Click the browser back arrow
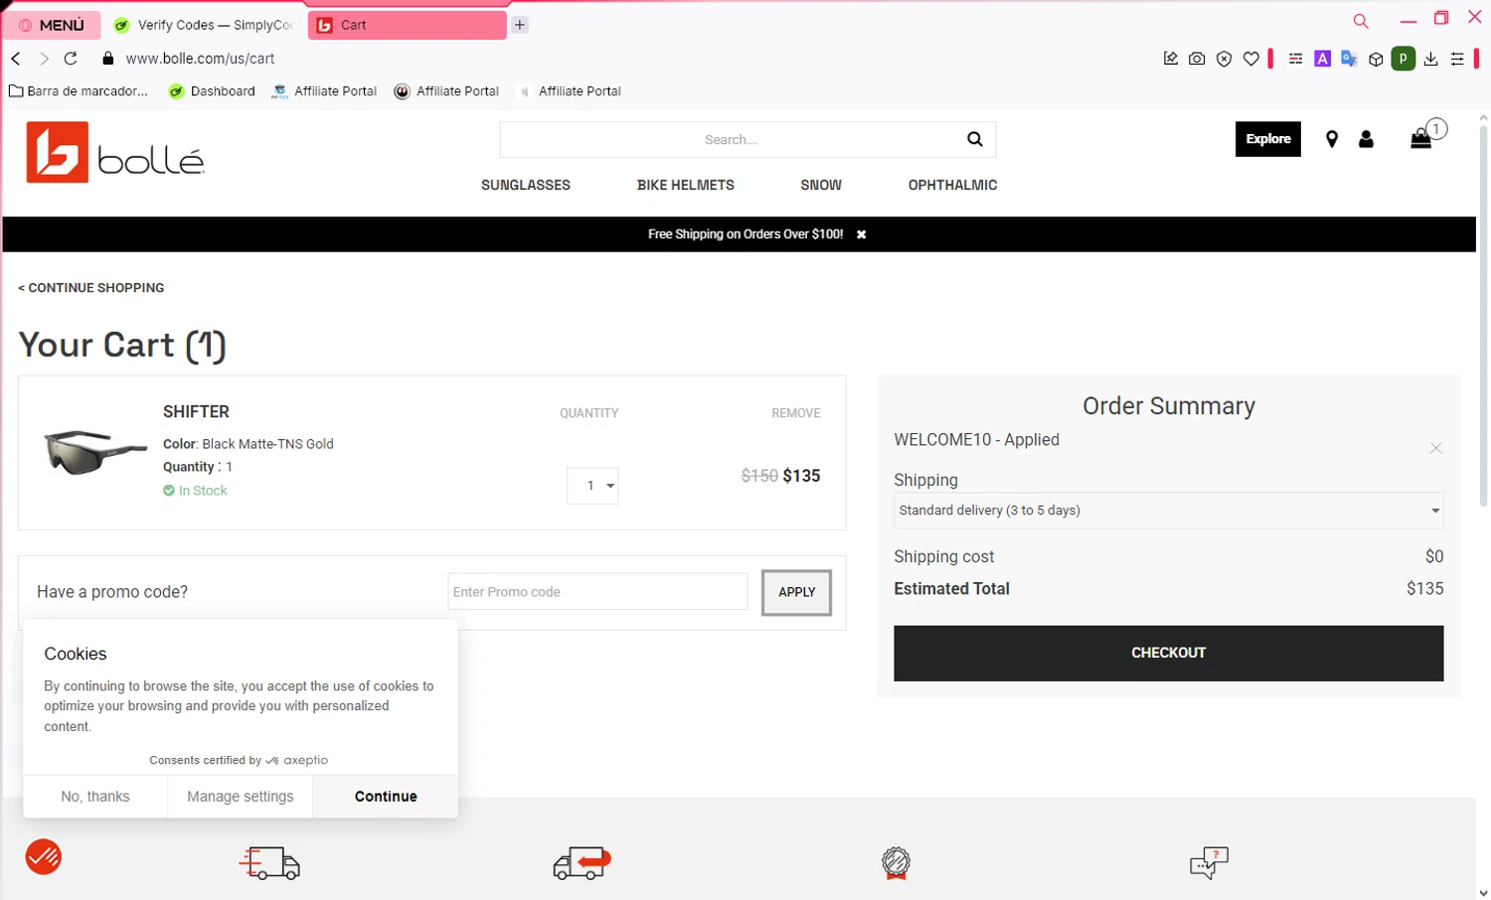The width and height of the screenshot is (1491, 900). pos(16,59)
